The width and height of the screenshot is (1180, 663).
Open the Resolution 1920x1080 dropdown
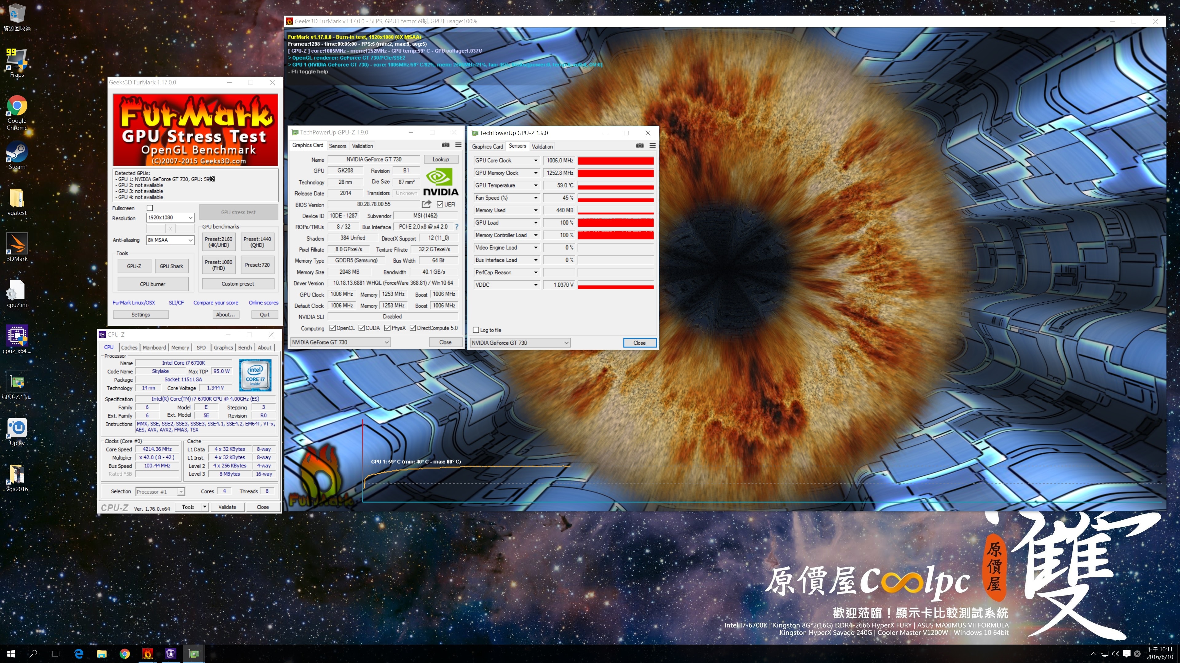[171, 218]
